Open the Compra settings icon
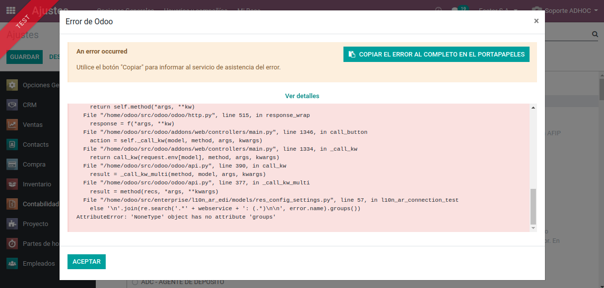 click(x=12, y=165)
